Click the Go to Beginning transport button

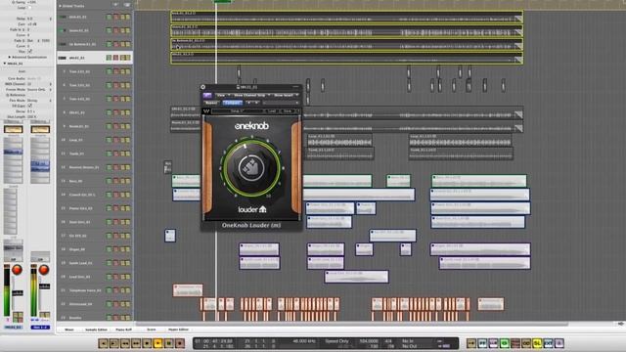pyautogui.click(x=103, y=343)
